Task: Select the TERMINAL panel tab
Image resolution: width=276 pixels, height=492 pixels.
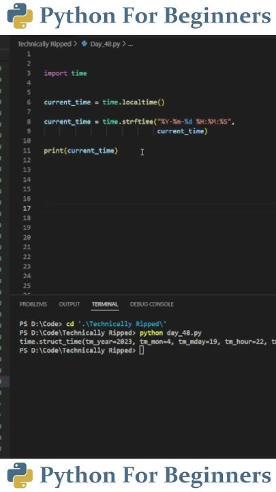Action: [x=105, y=304]
